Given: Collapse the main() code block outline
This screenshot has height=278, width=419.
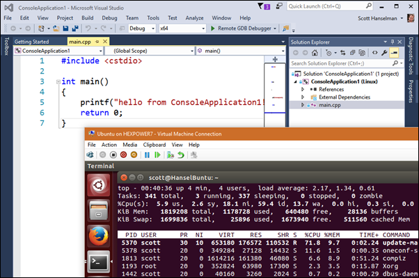Looking at the screenshot, I should click(x=58, y=82).
